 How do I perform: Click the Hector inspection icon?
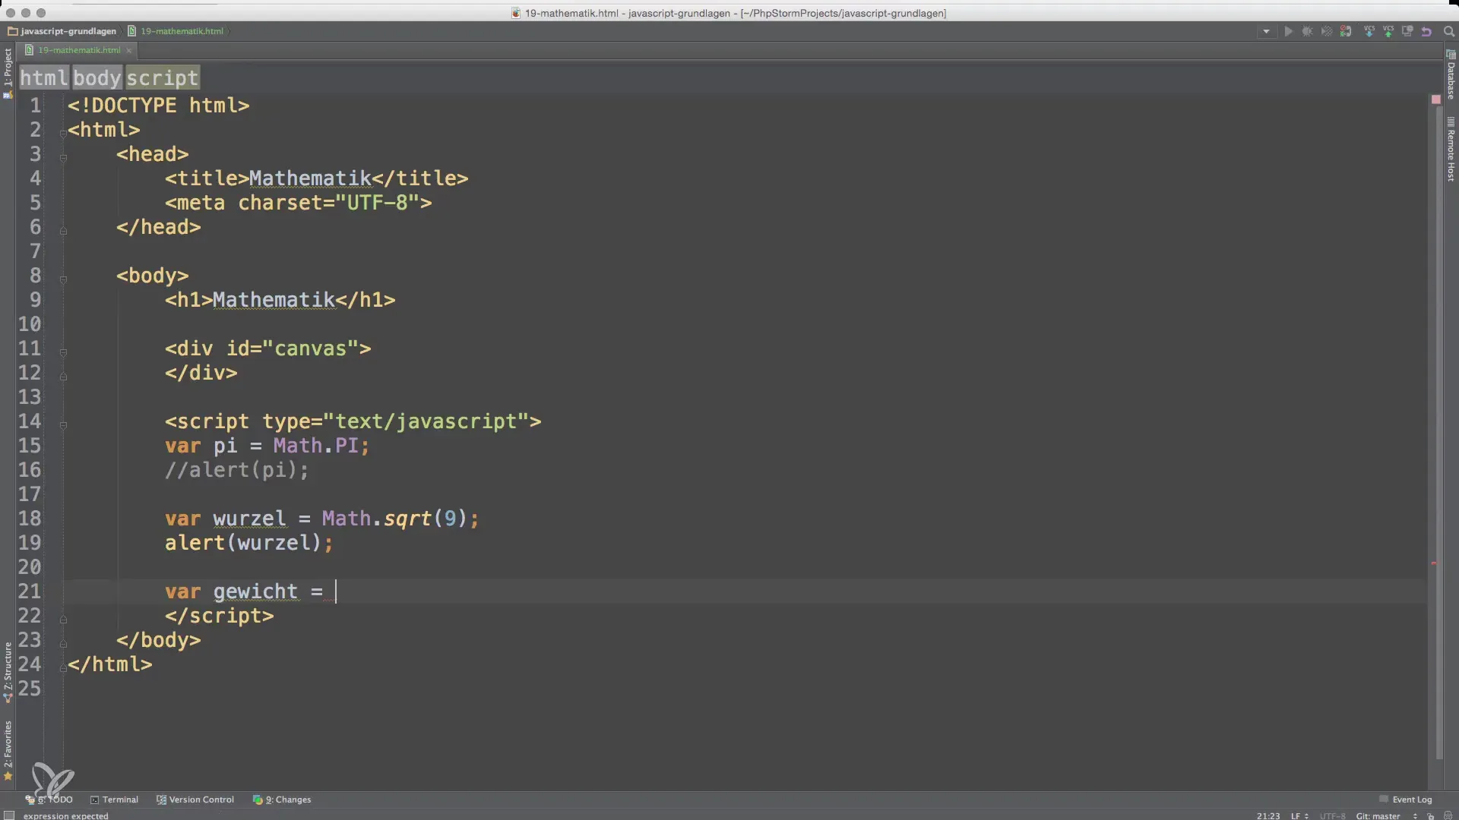[1448, 816]
